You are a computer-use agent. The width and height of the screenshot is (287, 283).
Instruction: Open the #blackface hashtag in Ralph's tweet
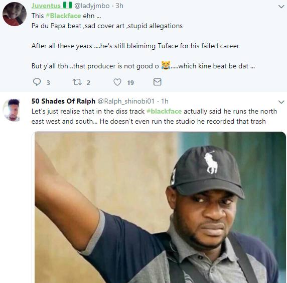[x=164, y=111]
